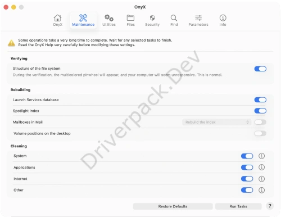Click the Verifying section heading

tap(19, 58)
